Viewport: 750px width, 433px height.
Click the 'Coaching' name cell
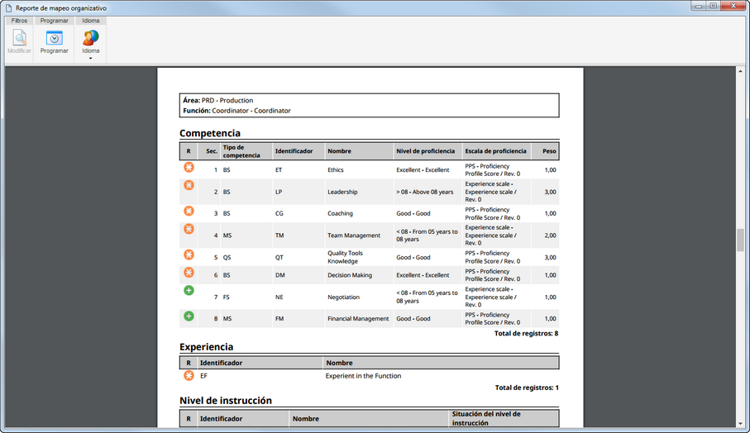[x=340, y=213]
